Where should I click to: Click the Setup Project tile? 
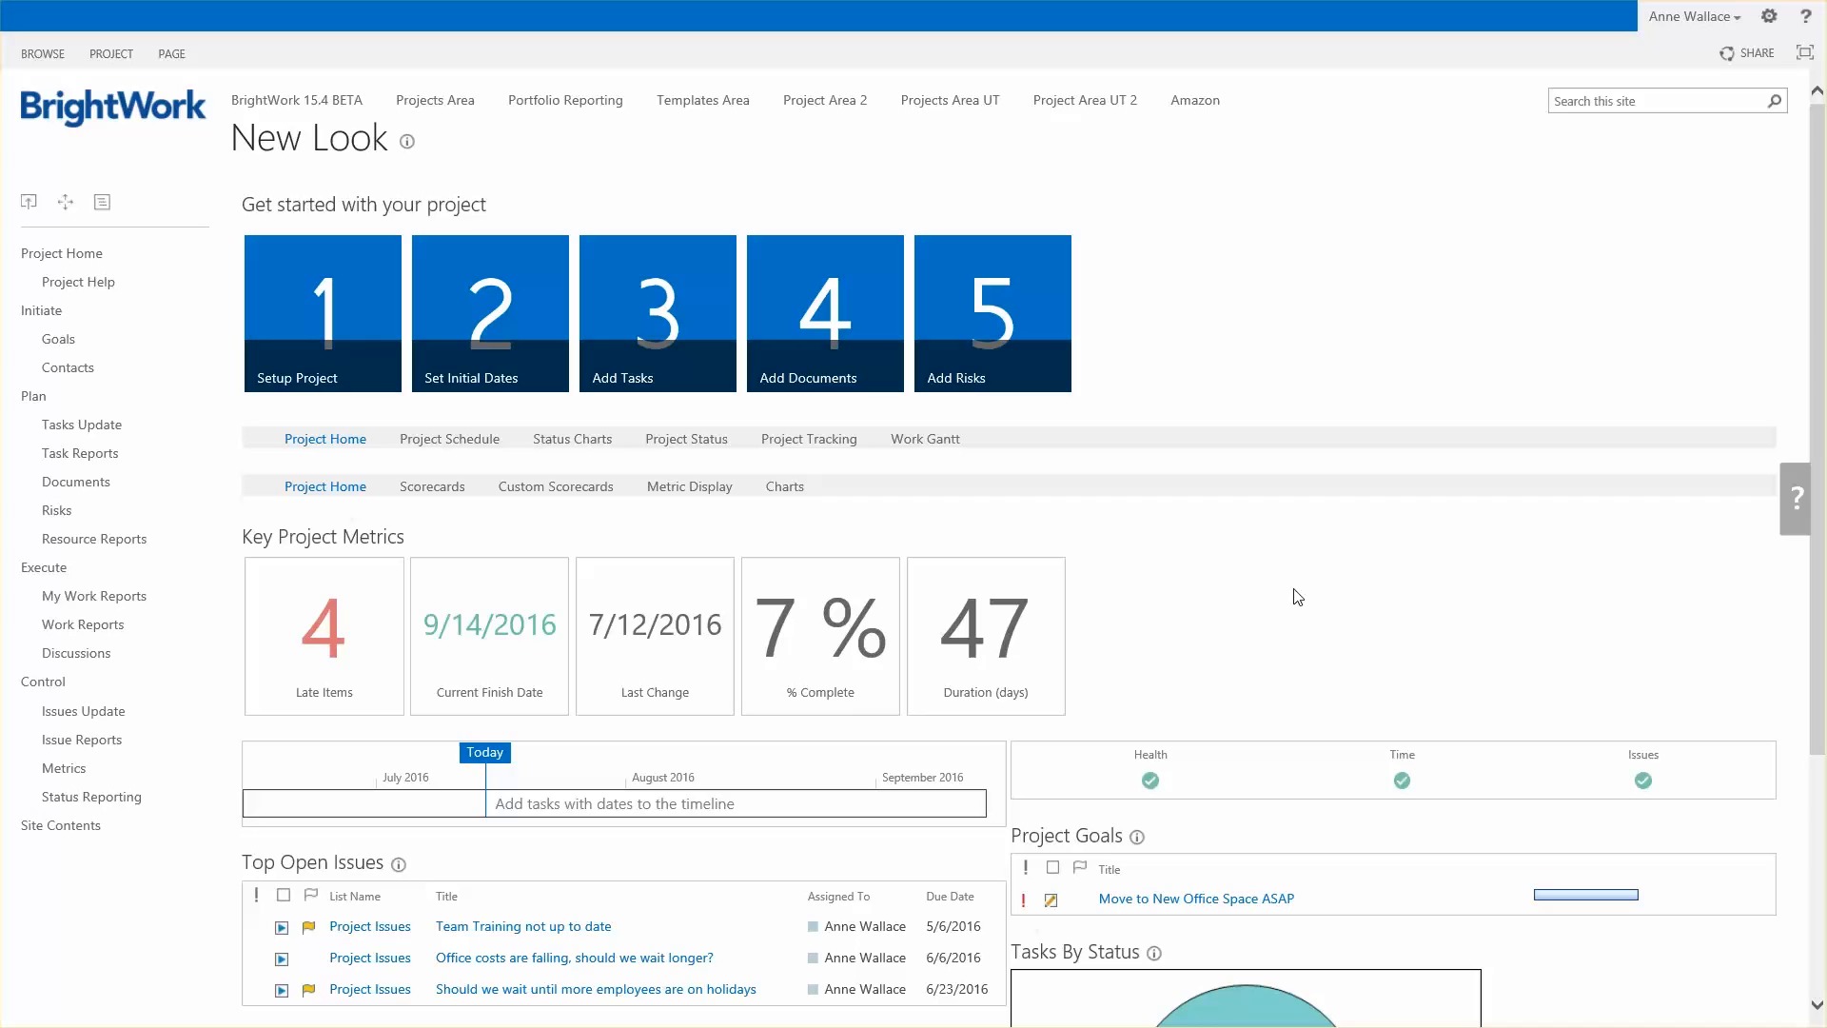point(323,313)
